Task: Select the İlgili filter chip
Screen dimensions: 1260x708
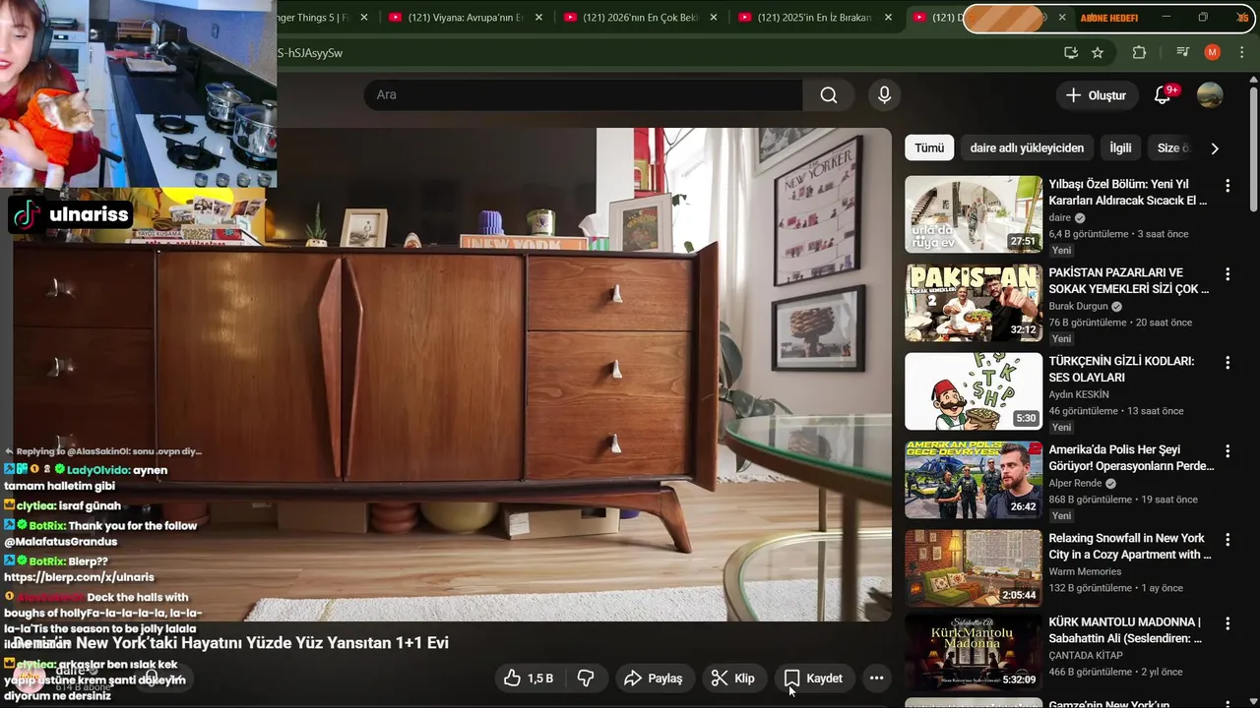Action: [x=1120, y=148]
